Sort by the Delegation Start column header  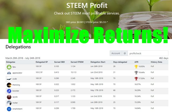pos(98,62)
